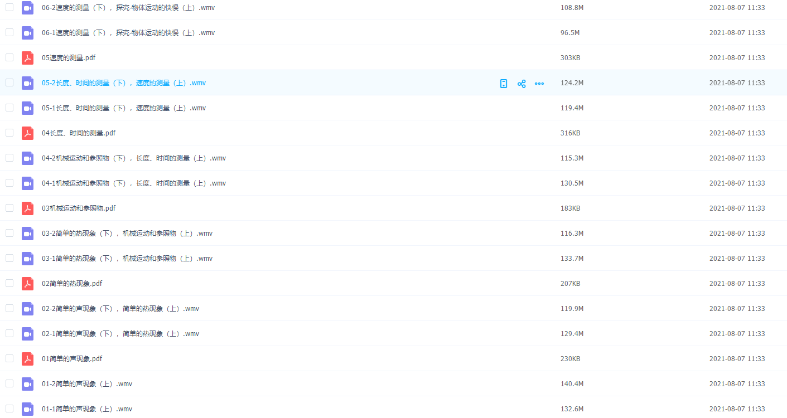Click the PDF icon for 04长度、时间的测量.pdf

tap(27, 133)
